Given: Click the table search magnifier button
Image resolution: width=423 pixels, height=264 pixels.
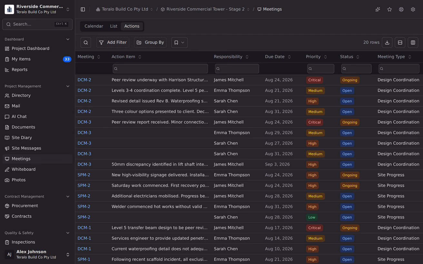Looking at the screenshot, I should coord(86,42).
